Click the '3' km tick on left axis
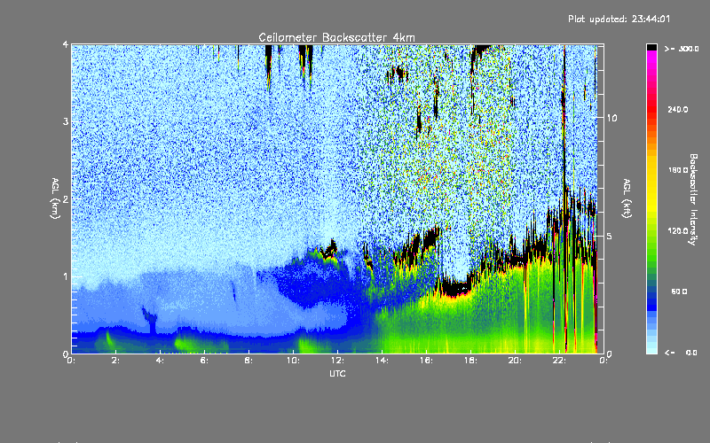This screenshot has height=443, width=710. pos(66,121)
